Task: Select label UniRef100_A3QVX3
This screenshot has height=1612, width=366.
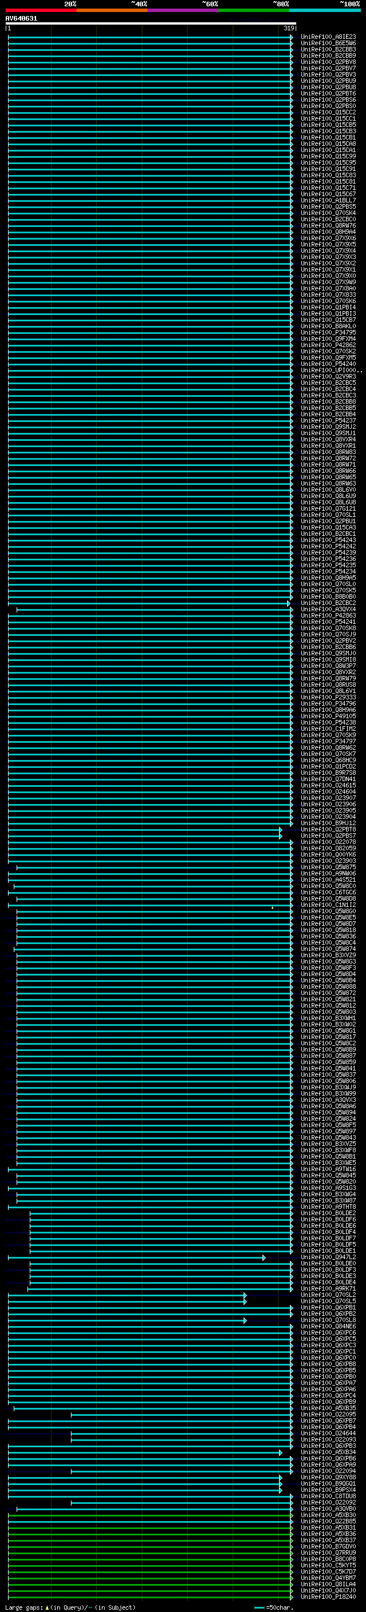Action: (328, 1100)
